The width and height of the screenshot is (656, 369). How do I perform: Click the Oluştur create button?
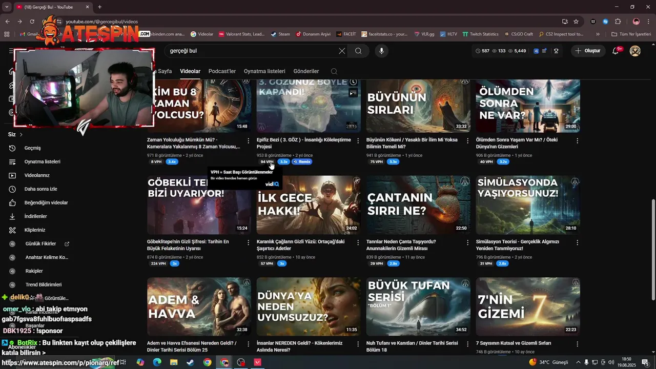click(588, 51)
